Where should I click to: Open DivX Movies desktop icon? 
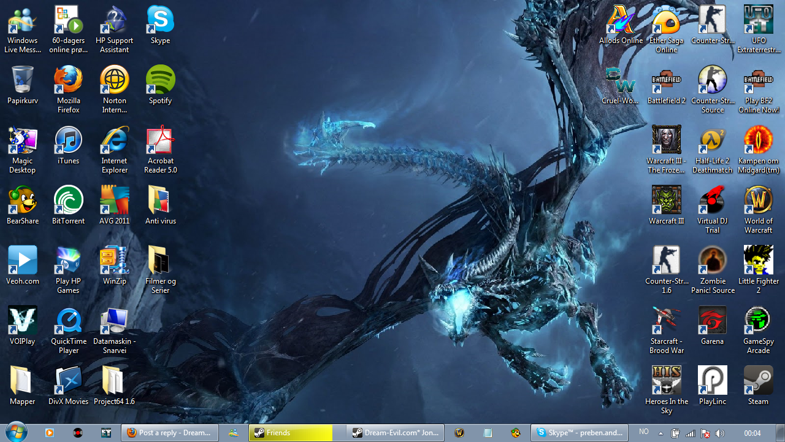point(68,381)
